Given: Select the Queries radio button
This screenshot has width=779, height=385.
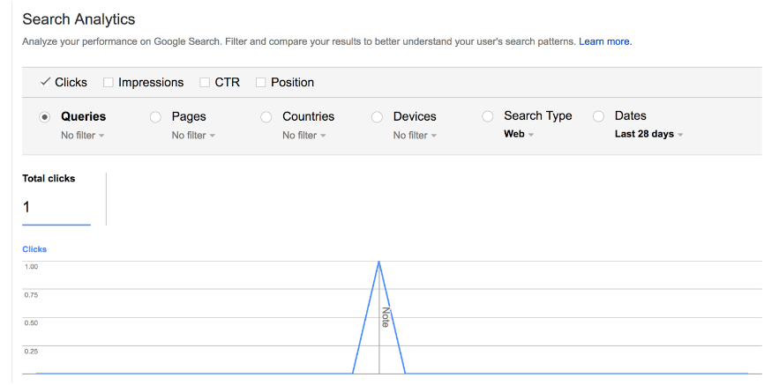Looking at the screenshot, I should click(45, 116).
